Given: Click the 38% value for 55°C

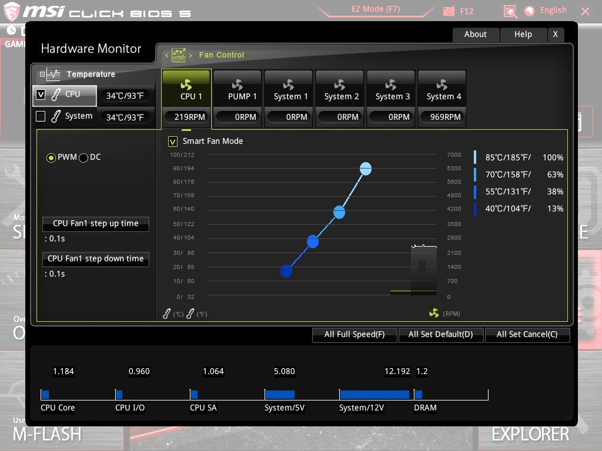Looking at the screenshot, I should [x=555, y=191].
